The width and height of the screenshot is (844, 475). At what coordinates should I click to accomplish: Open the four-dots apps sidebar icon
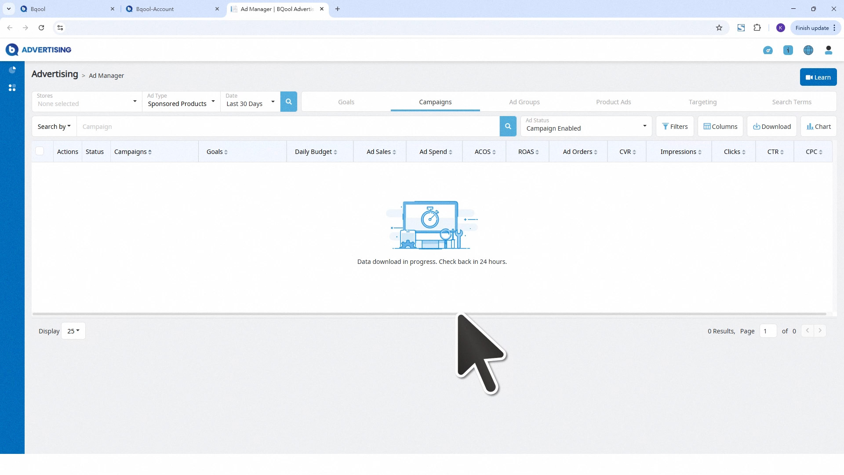click(x=12, y=88)
